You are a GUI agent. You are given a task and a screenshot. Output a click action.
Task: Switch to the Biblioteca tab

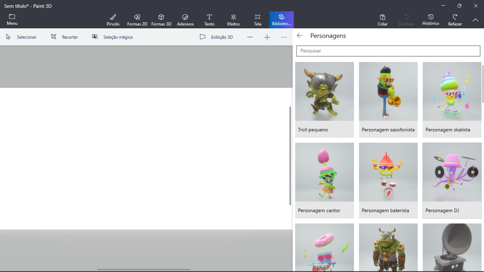tap(282, 18)
